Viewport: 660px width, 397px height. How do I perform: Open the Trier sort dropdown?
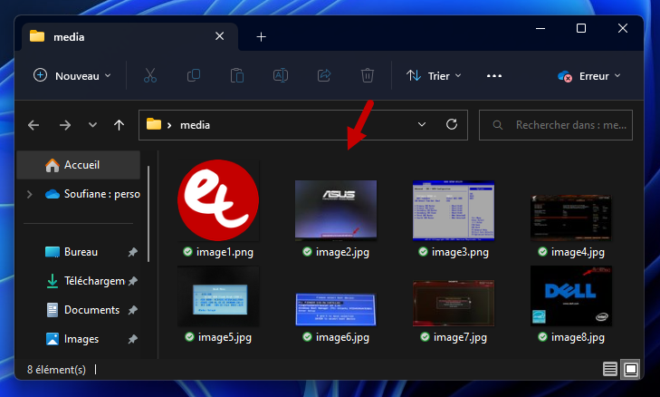[x=434, y=76]
